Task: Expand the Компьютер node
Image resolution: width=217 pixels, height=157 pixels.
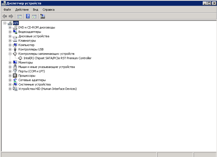Action: point(10,45)
